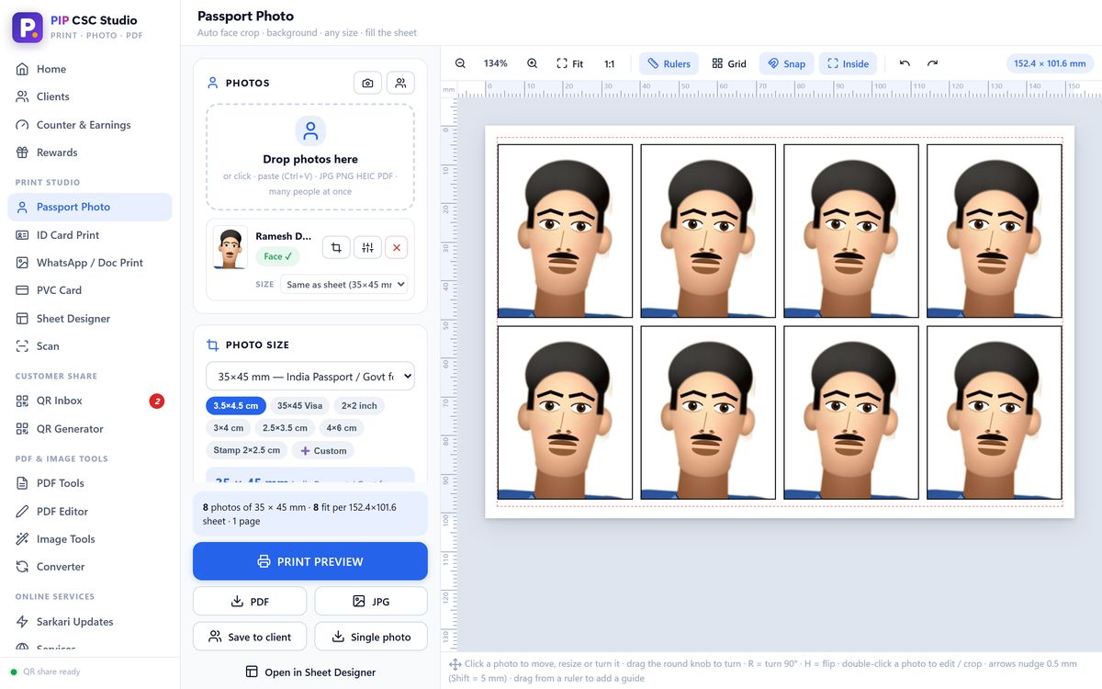Toggle the Inside constraint option
This screenshot has height=689, width=1102.
coord(848,63)
